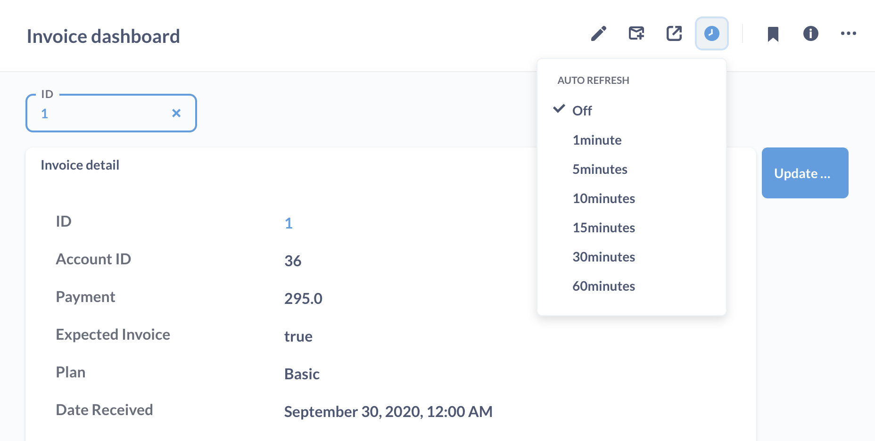Bookmark this dashboard with bookmark icon
The height and width of the screenshot is (441, 875).
773,34
